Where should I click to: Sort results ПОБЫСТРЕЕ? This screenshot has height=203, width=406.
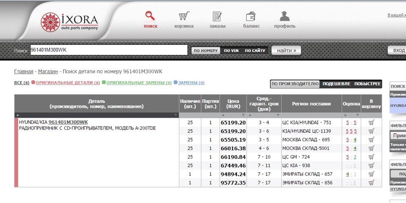(x=367, y=84)
